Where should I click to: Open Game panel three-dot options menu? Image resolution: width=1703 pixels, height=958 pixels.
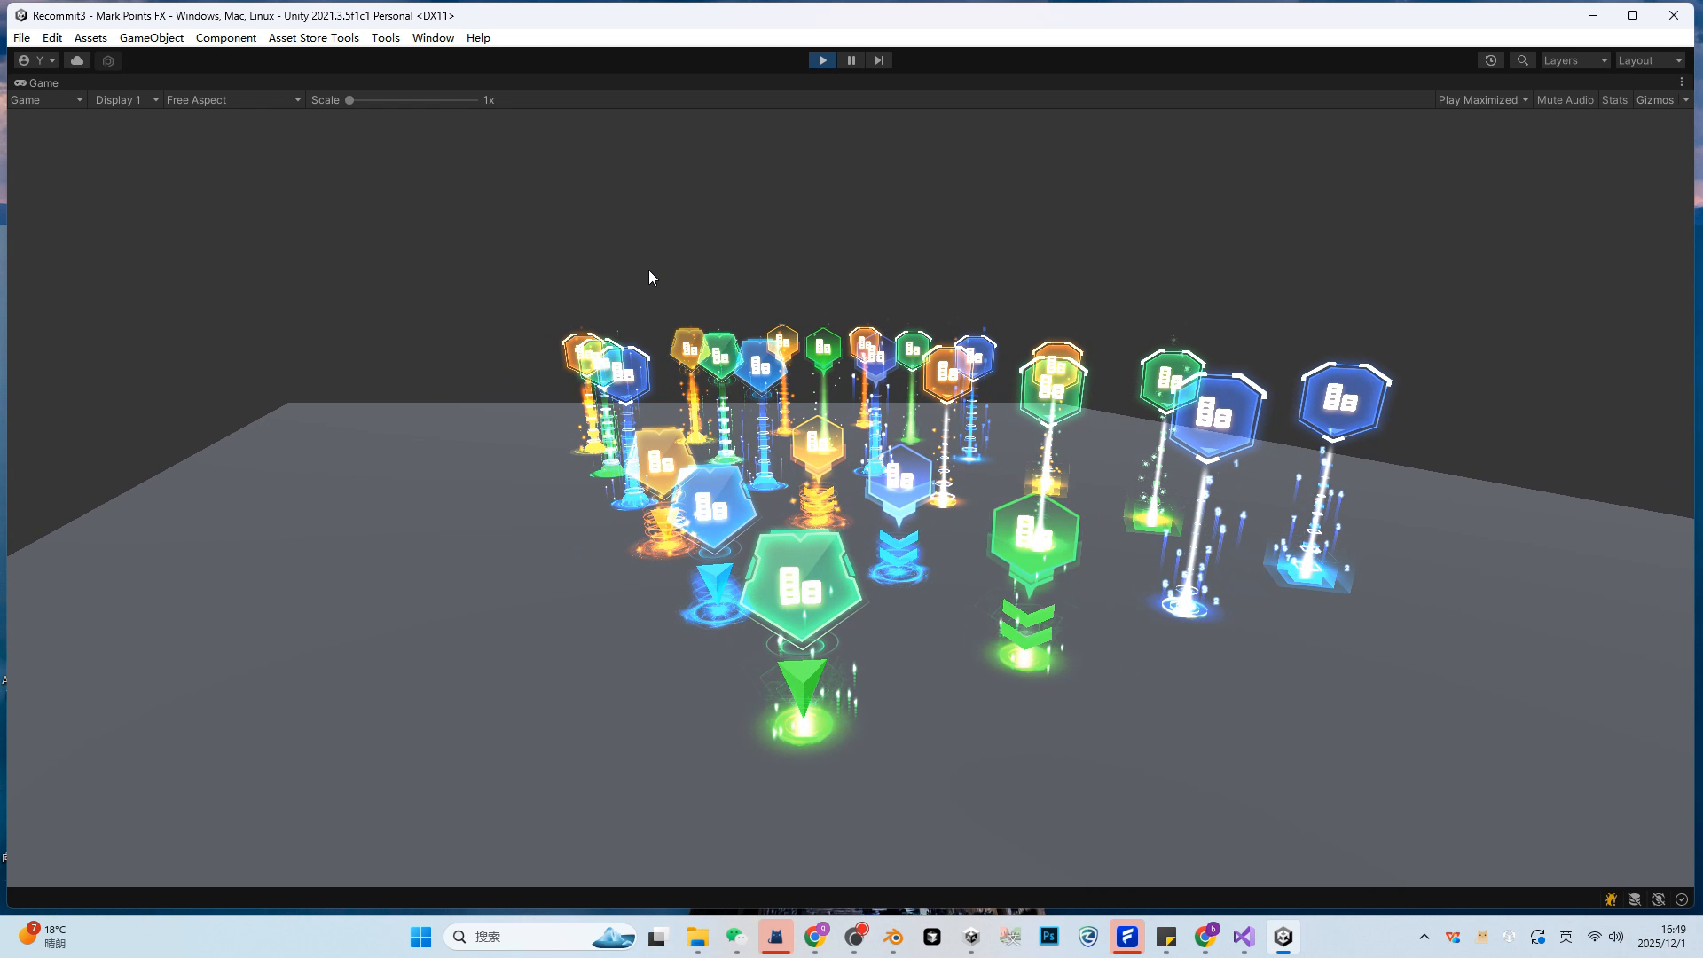click(x=1681, y=82)
